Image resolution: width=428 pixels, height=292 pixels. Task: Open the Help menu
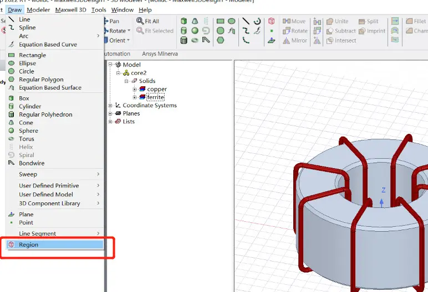pos(145,10)
